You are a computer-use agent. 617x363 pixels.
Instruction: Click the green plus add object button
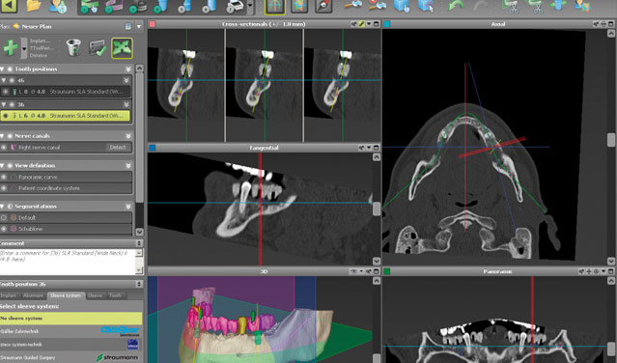(x=11, y=48)
